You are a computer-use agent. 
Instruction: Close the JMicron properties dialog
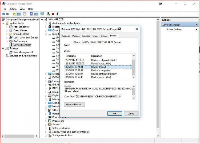click(x=137, y=29)
